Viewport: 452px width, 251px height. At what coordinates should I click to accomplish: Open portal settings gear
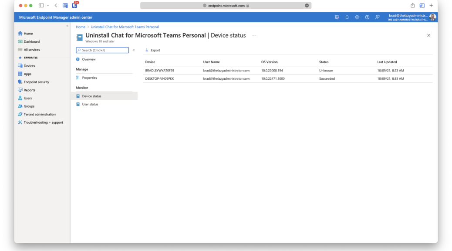coord(357,17)
